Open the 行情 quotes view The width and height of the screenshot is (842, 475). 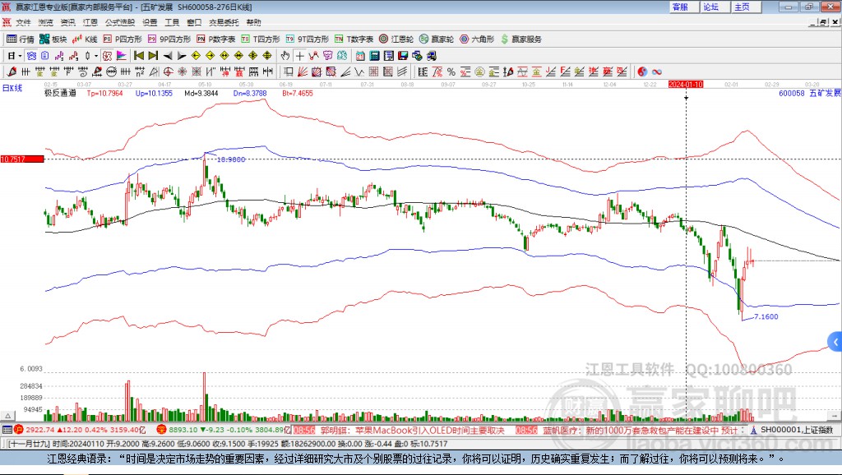pos(20,39)
